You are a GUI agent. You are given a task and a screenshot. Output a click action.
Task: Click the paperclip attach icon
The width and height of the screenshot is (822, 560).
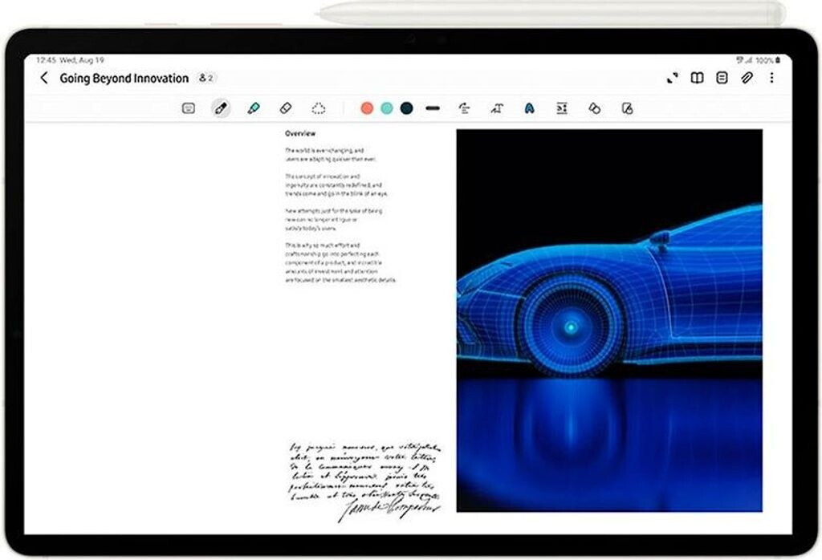pyautogui.click(x=747, y=78)
